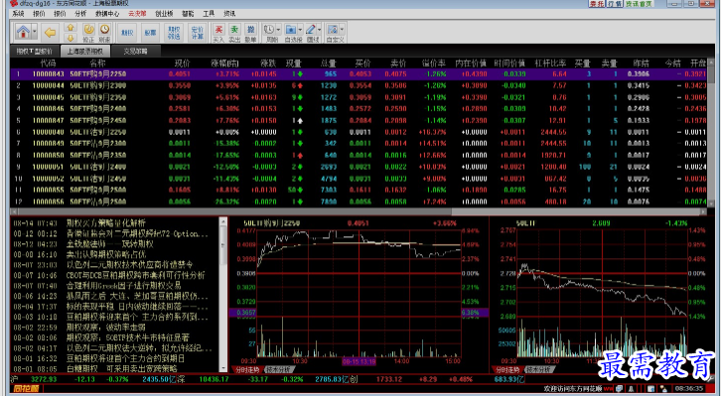Expand the 自定义 dropdown arrow

(x=342, y=30)
